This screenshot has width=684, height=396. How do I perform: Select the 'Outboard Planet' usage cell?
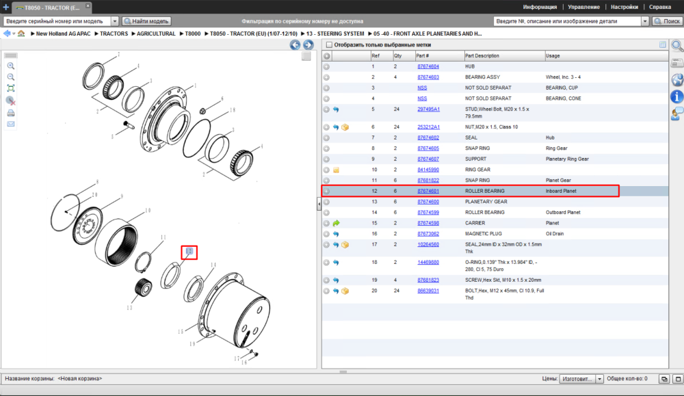pyautogui.click(x=563, y=213)
